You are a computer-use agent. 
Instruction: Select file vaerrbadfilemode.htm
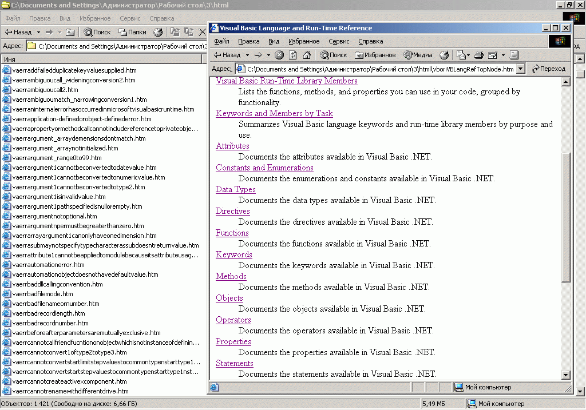coord(42,294)
